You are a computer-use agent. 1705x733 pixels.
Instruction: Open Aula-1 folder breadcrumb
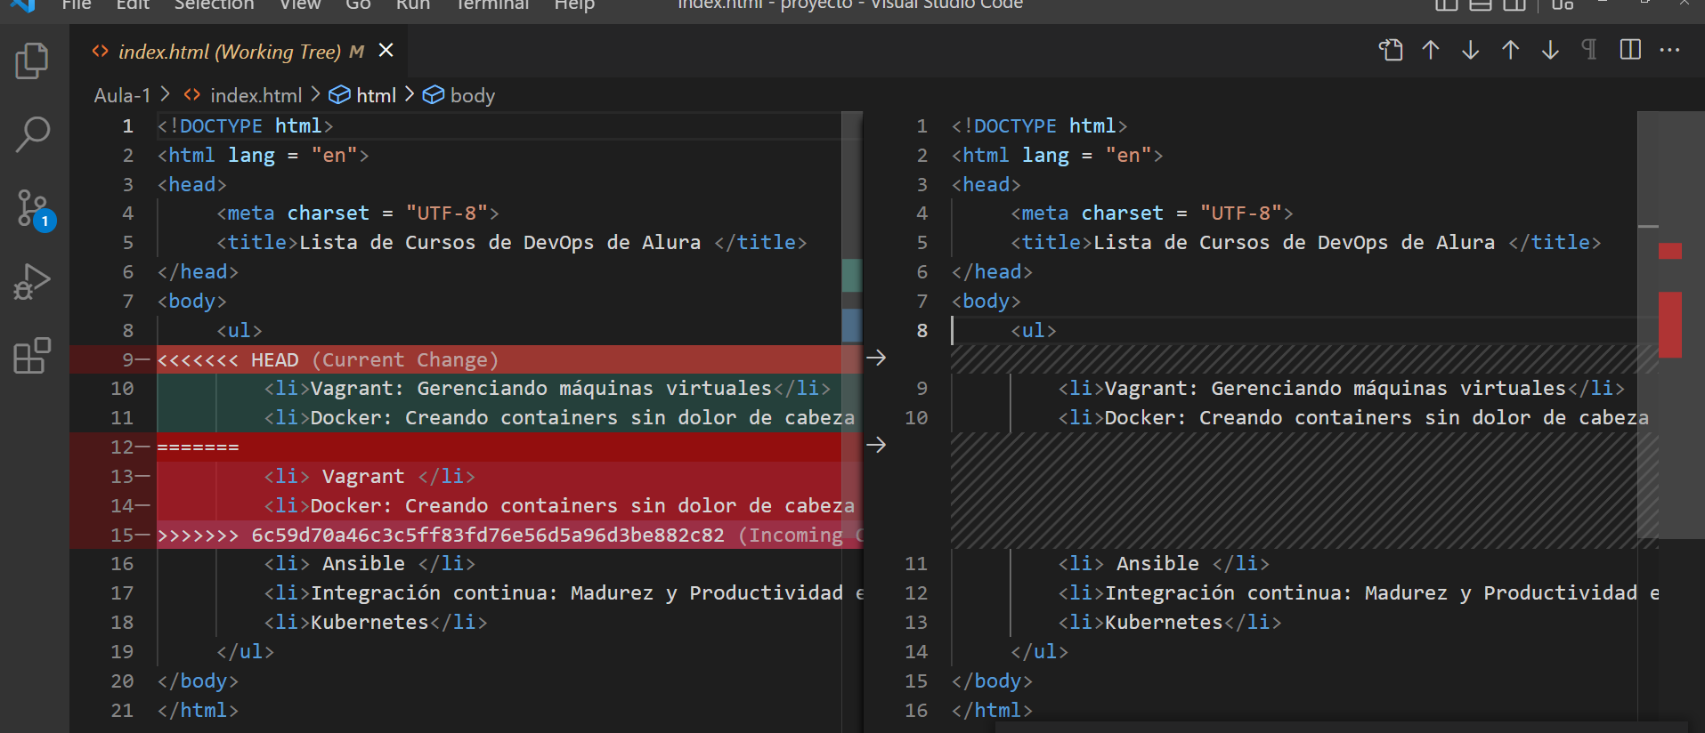(122, 95)
